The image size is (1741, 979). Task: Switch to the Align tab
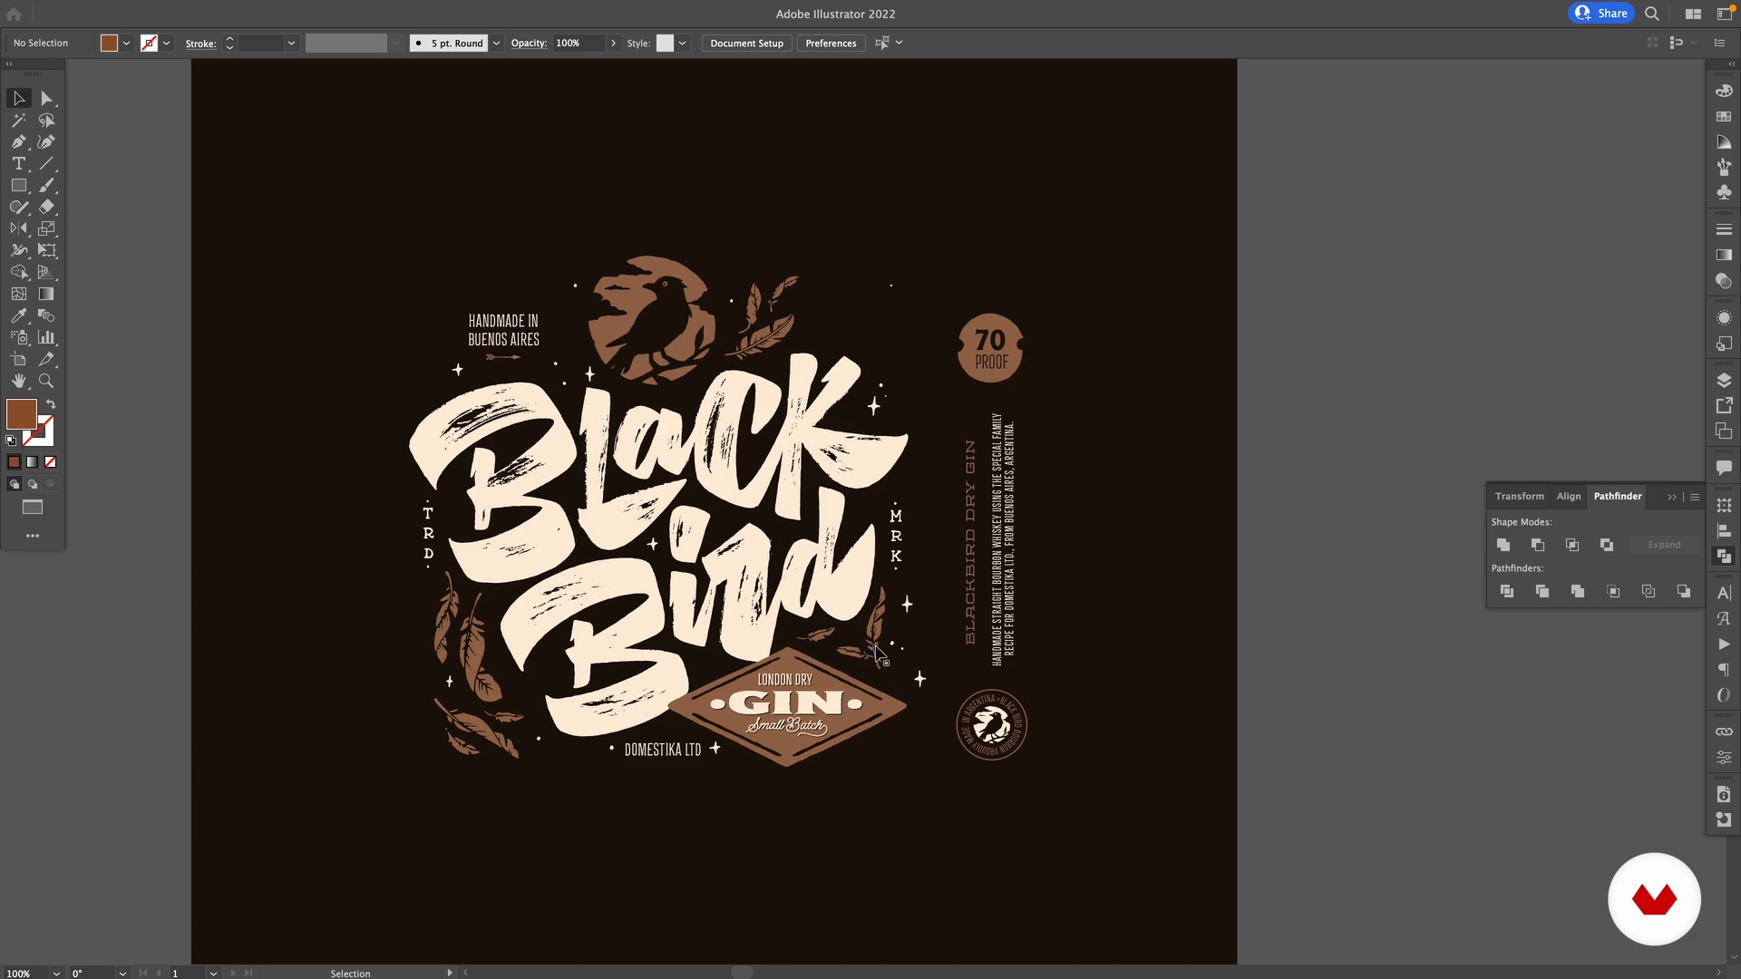1569,496
